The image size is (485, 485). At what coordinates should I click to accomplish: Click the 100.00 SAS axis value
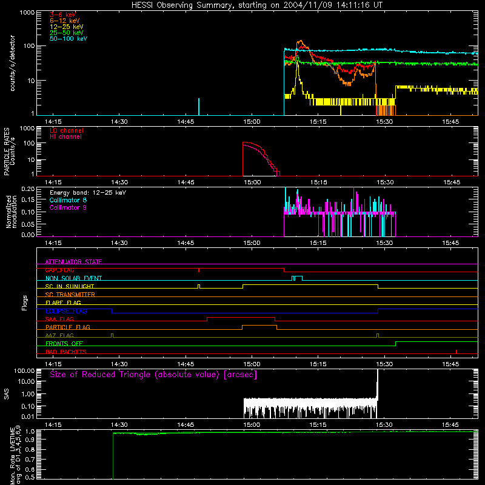click(24, 370)
